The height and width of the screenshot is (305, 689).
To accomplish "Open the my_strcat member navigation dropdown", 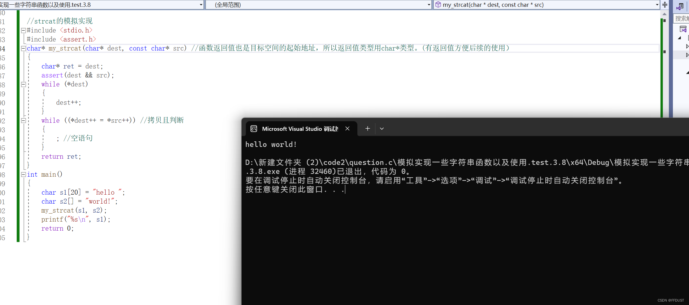I will (x=657, y=5).
